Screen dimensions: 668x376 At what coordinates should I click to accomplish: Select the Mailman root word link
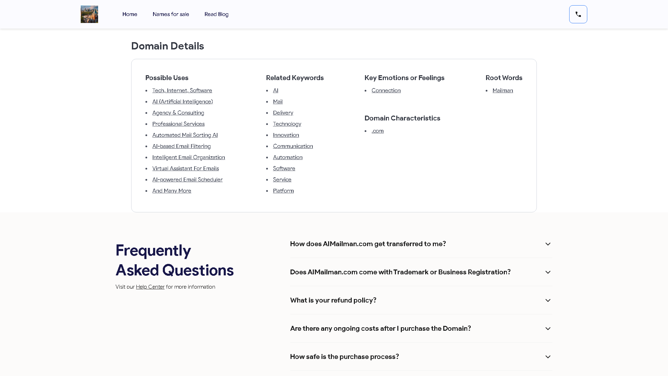[x=503, y=91]
